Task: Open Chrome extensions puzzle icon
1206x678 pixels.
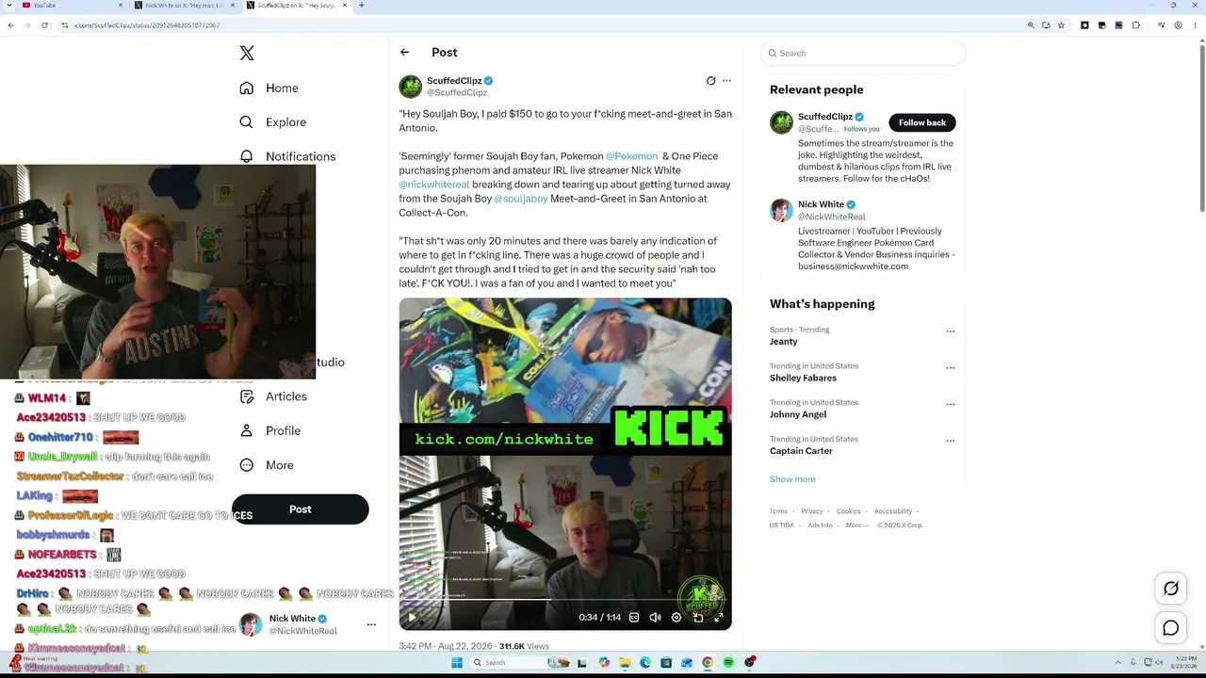Action: pyautogui.click(x=1136, y=25)
